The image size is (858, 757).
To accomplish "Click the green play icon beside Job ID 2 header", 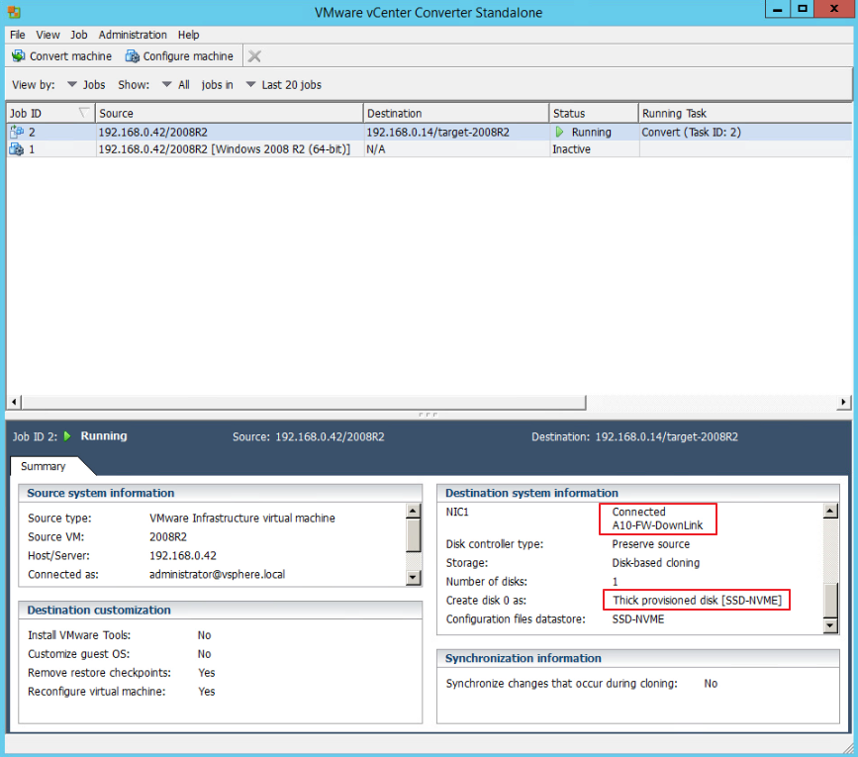I will pyautogui.click(x=67, y=436).
